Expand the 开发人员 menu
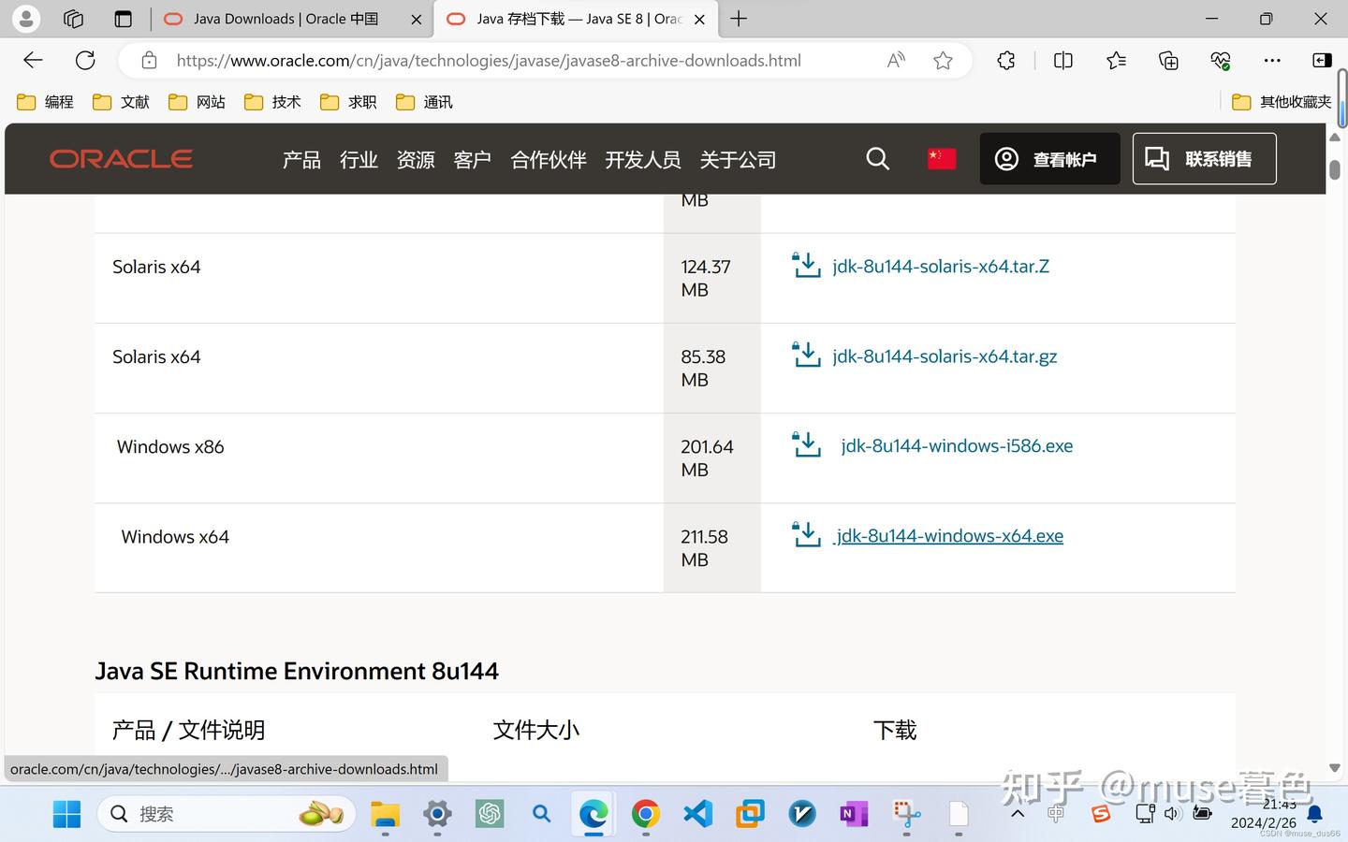The image size is (1348, 842). point(643,159)
